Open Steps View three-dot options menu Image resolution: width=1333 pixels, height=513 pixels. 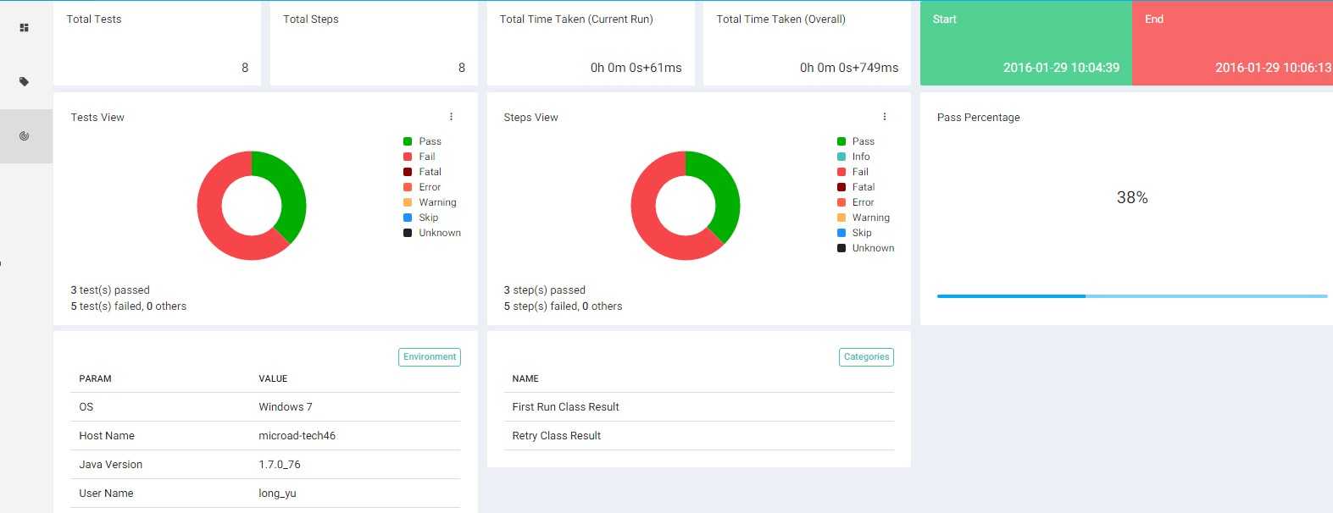[884, 117]
